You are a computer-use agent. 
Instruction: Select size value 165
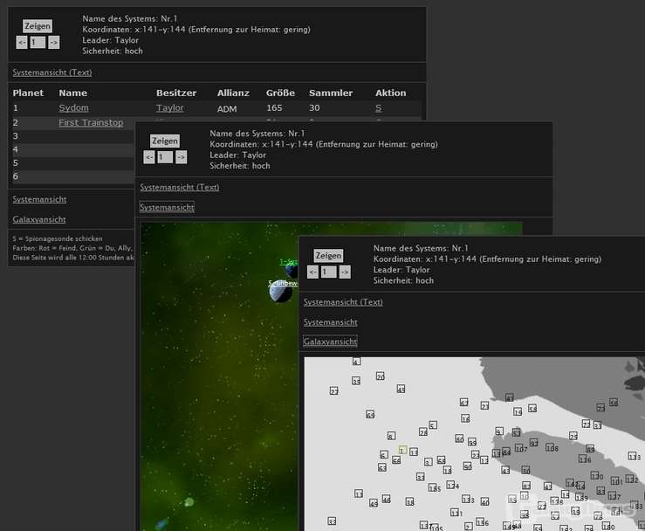(274, 107)
